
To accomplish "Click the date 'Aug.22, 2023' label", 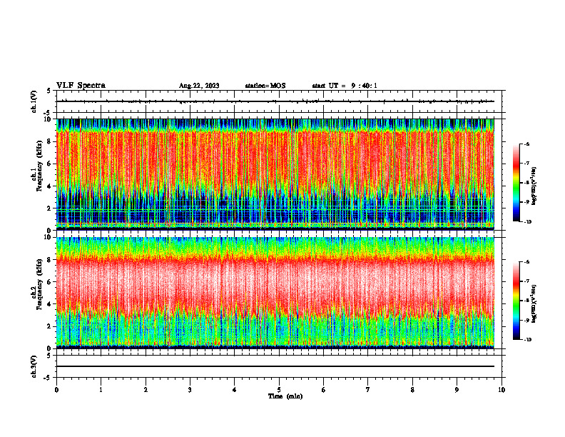I will tap(199, 86).
